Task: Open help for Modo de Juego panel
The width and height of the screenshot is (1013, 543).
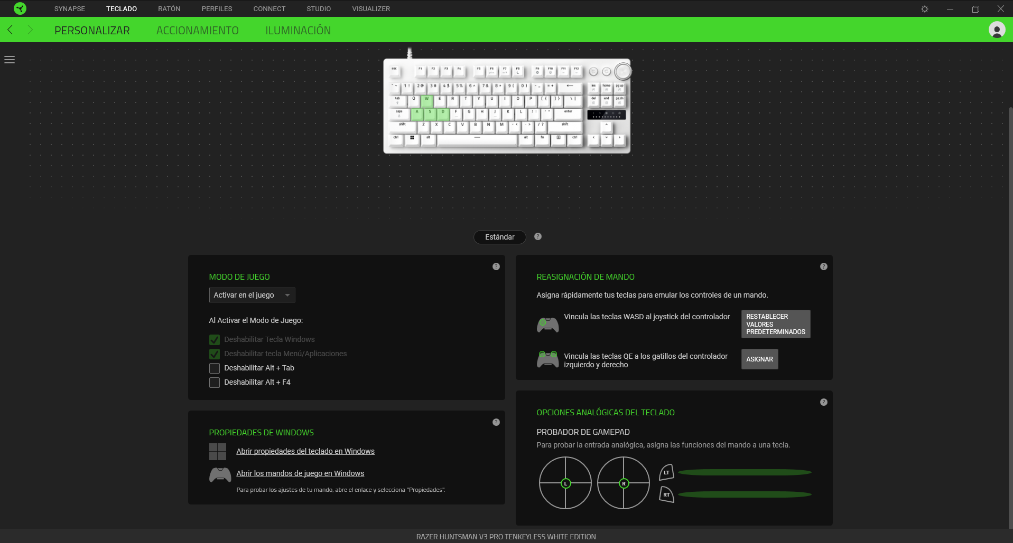Action: tap(496, 266)
